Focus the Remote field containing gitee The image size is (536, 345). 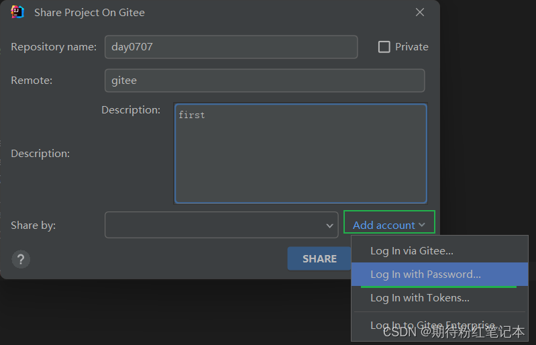point(264,81)
